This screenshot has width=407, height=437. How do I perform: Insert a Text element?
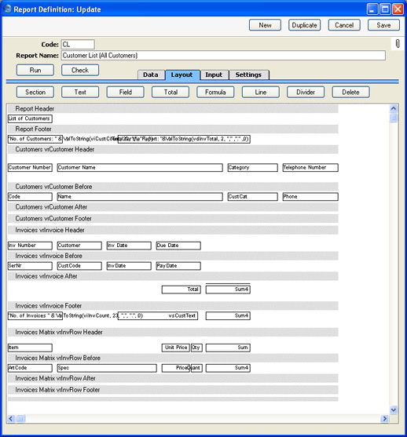coord(80,93)
